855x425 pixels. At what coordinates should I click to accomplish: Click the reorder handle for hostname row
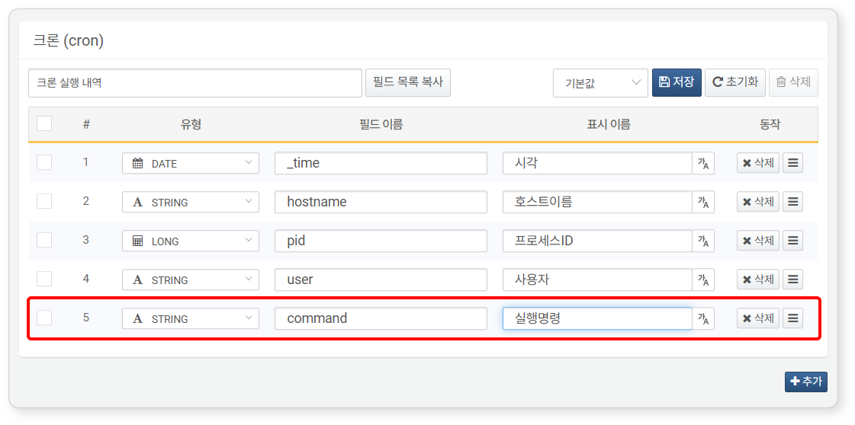coord(792,203)
